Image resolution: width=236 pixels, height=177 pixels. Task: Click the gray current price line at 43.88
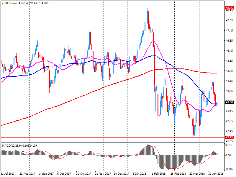[x=88, y=102]
